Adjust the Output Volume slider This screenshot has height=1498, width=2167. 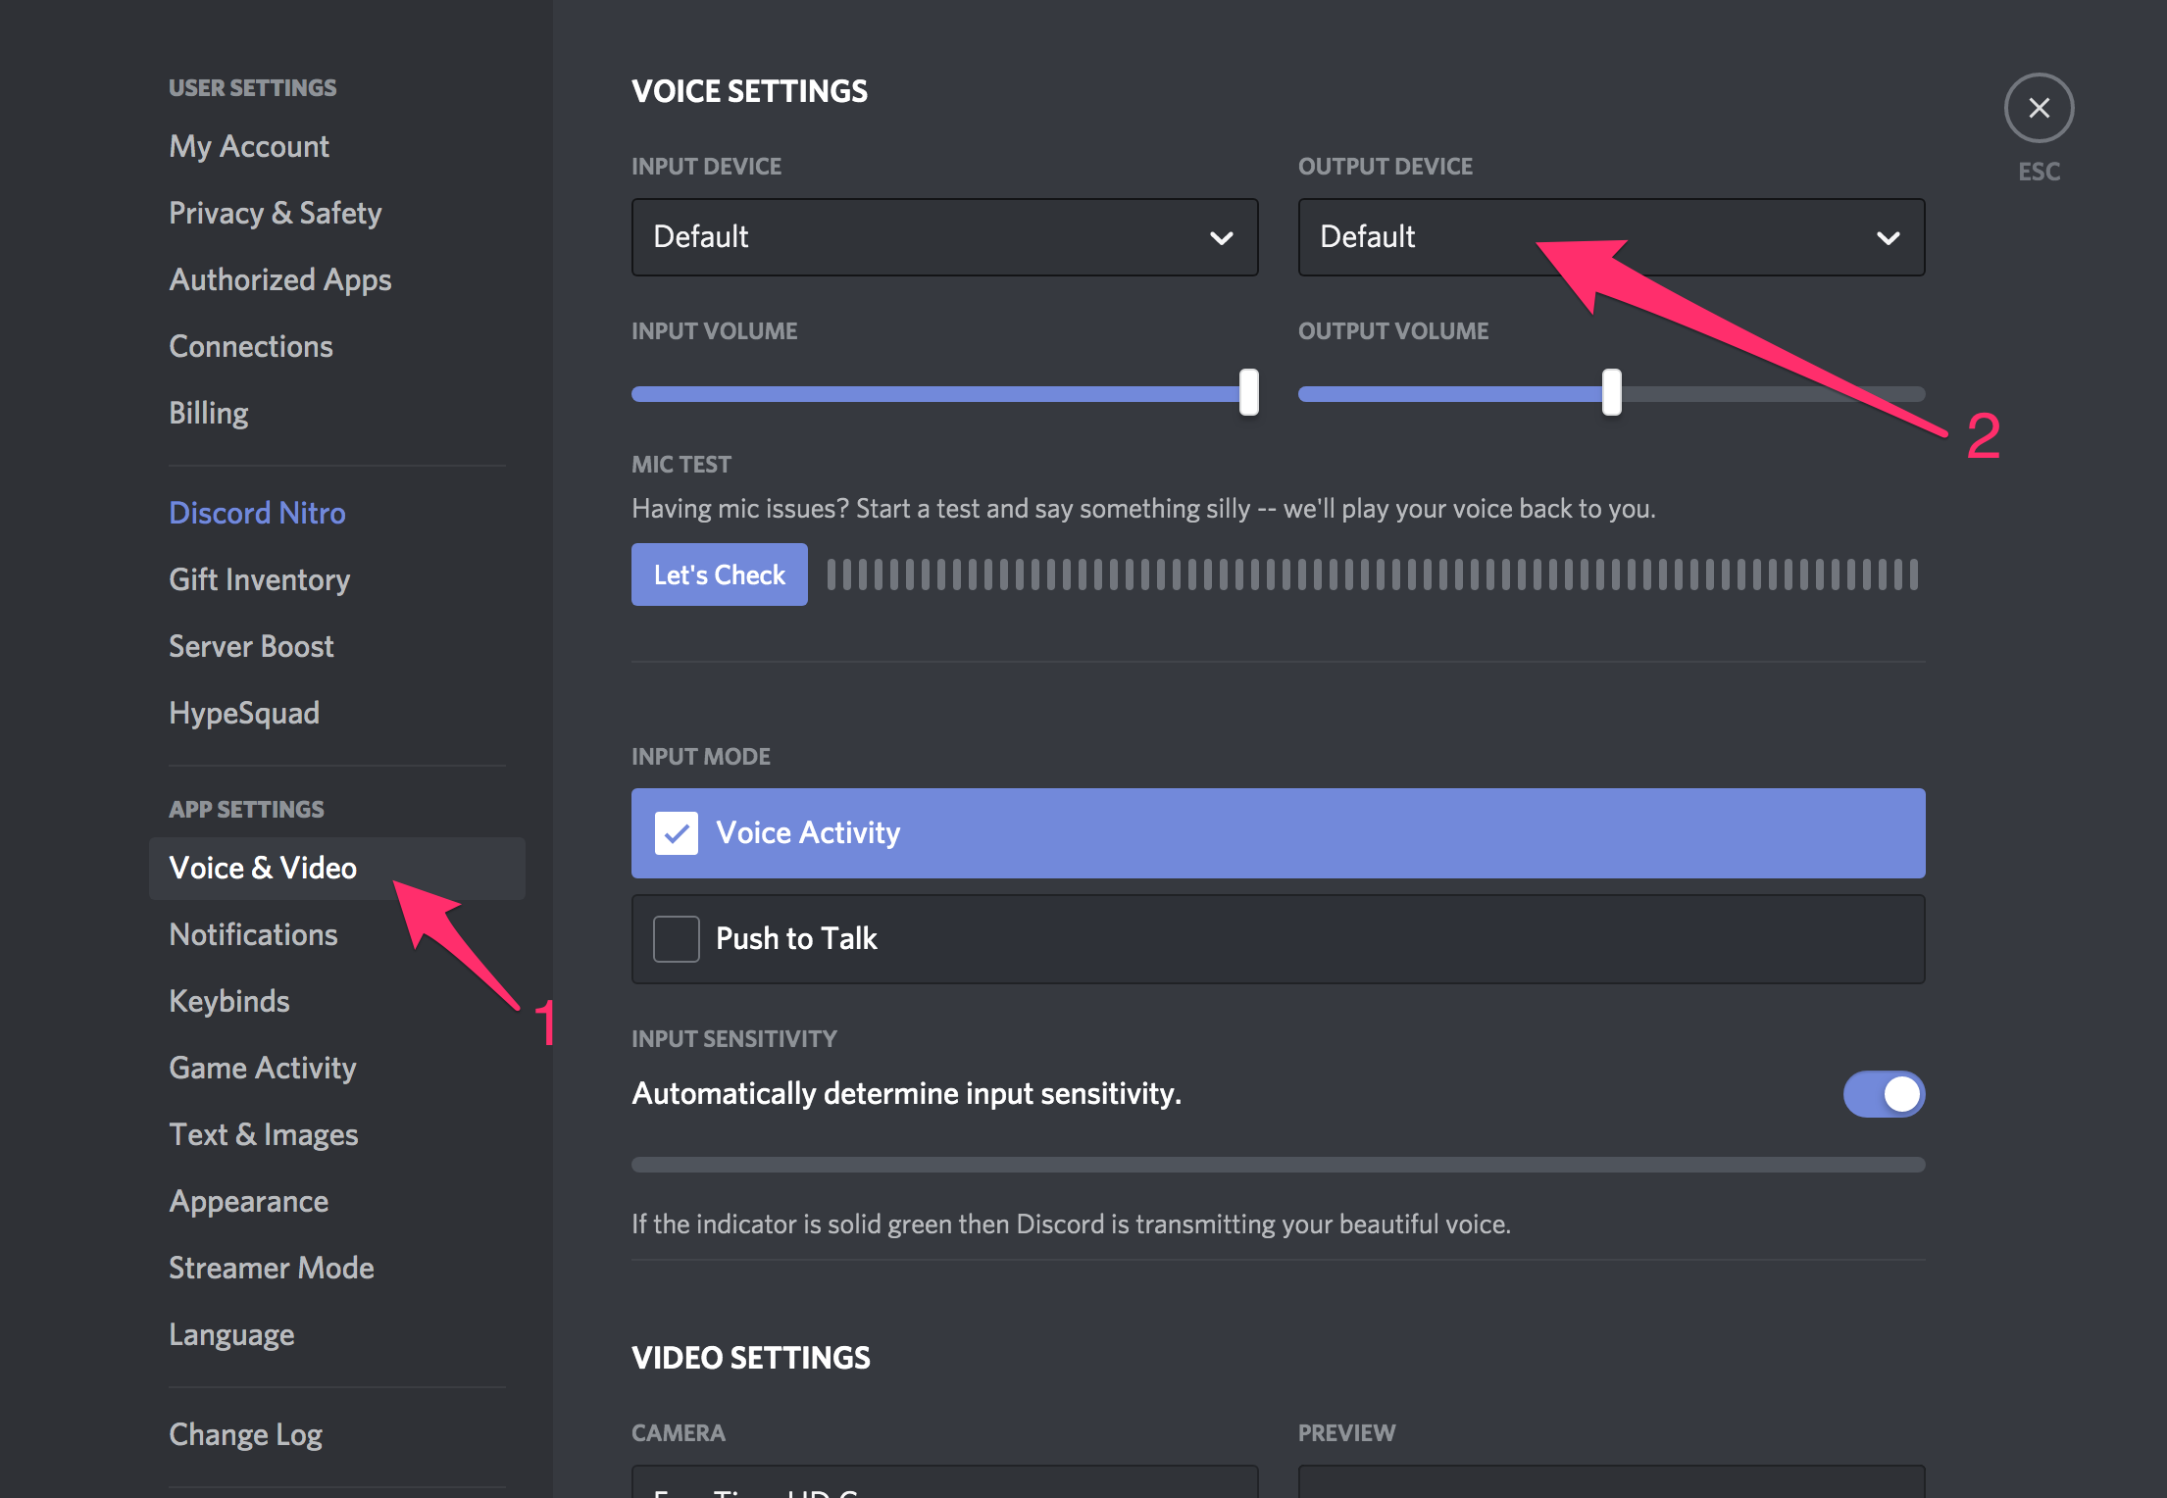pyautogui.click(x=1612, y=388)
